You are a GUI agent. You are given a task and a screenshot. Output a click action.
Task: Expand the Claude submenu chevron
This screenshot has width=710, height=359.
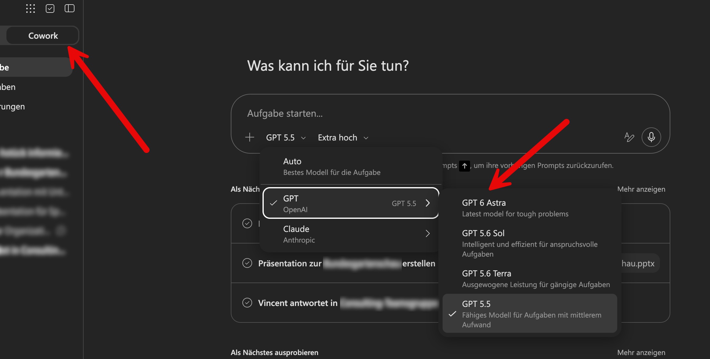tap(428, 234)
